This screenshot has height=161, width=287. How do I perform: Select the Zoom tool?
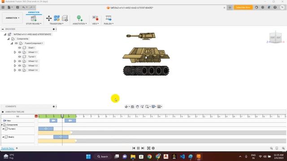142,106
